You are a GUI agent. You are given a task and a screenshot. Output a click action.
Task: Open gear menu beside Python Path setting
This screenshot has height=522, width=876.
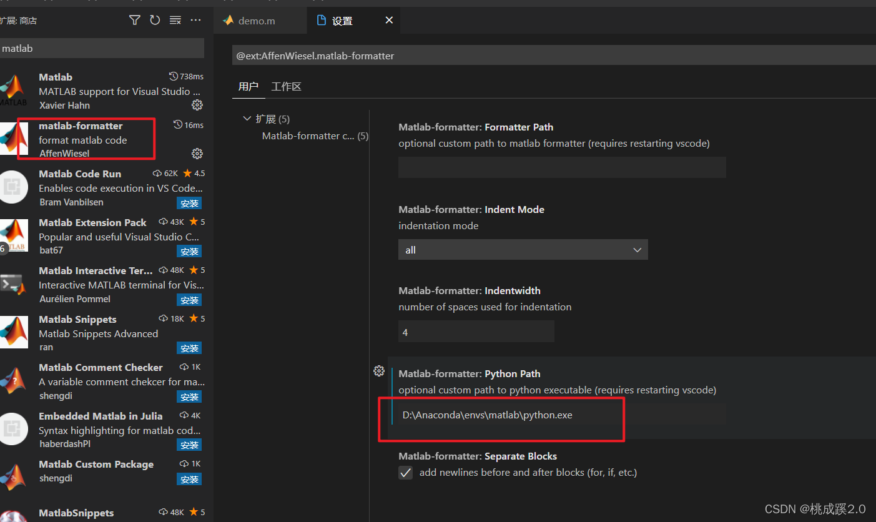tap(378, 371)
